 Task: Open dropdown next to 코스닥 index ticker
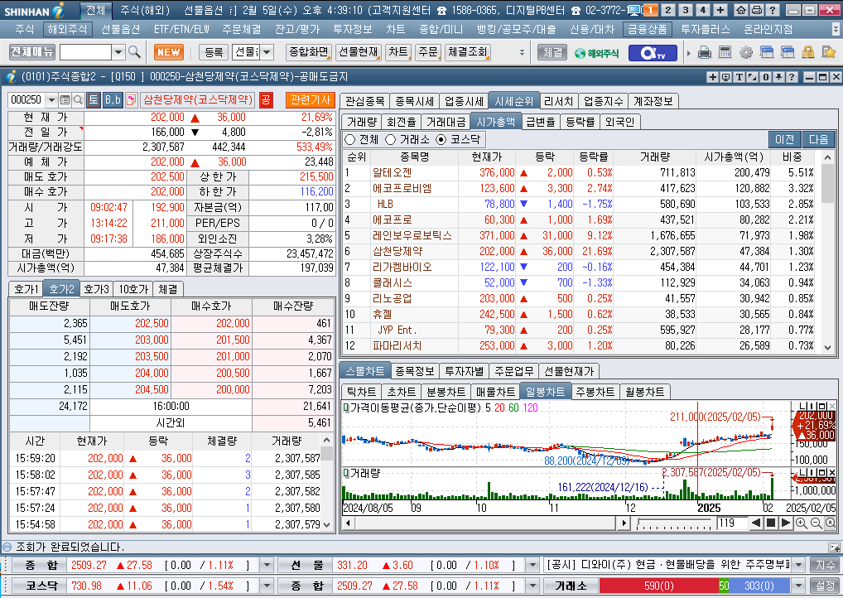(267, 586)
